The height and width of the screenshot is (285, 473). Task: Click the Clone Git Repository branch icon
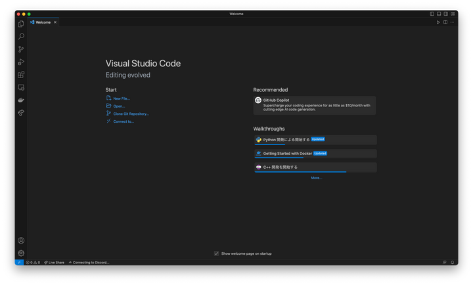(108, 114)
